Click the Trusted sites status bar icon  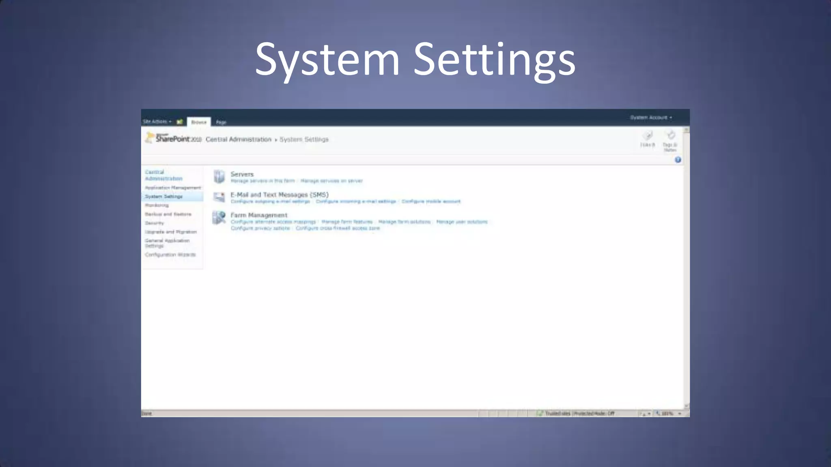(x=540, y=413)
